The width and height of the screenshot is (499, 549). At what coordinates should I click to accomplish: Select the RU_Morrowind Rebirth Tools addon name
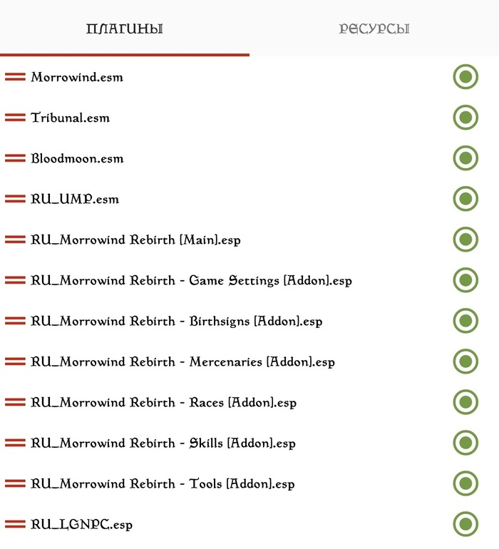[x=163, y=483]
